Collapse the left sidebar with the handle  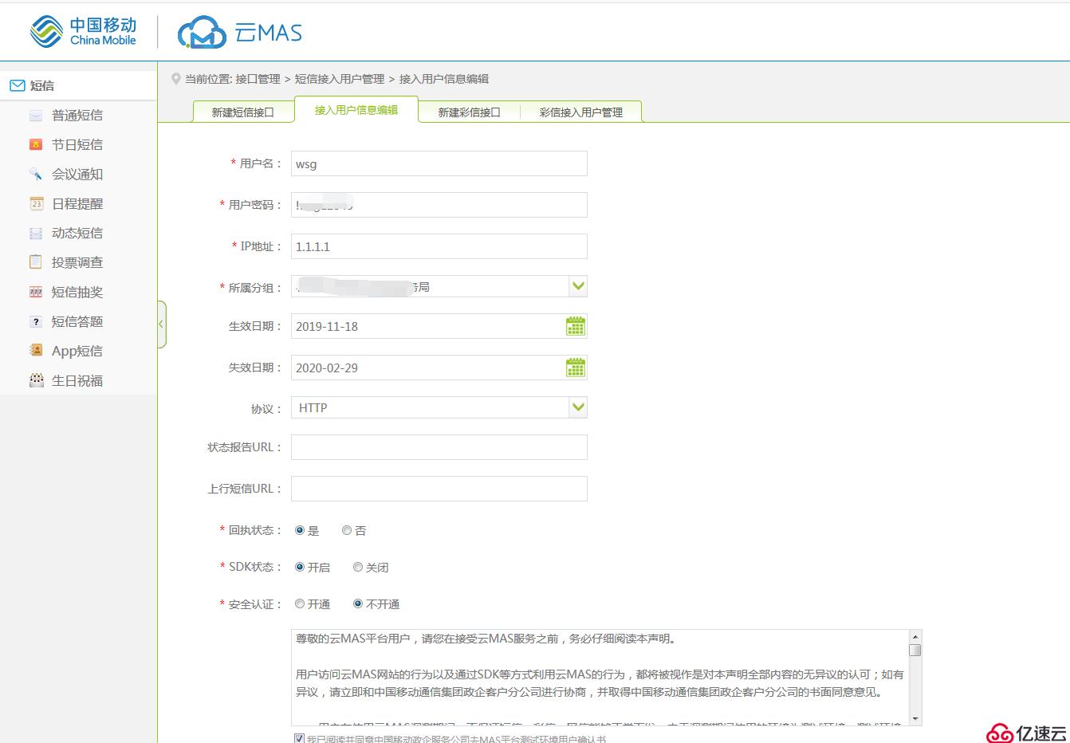[162, 324]
